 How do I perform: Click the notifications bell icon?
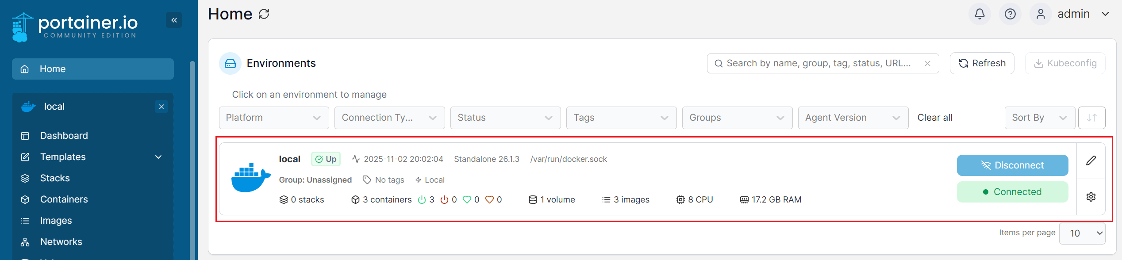[x=980, y=14]
